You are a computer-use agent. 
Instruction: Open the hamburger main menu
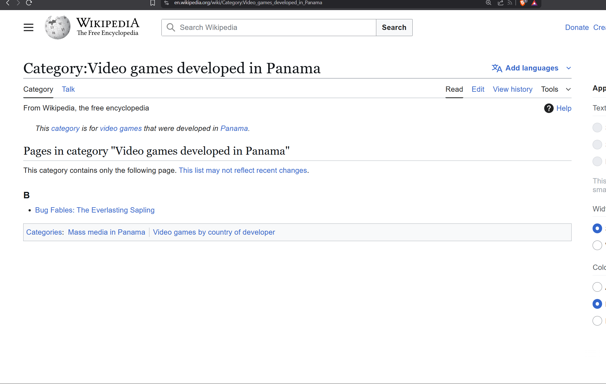(x=28, y=27)
